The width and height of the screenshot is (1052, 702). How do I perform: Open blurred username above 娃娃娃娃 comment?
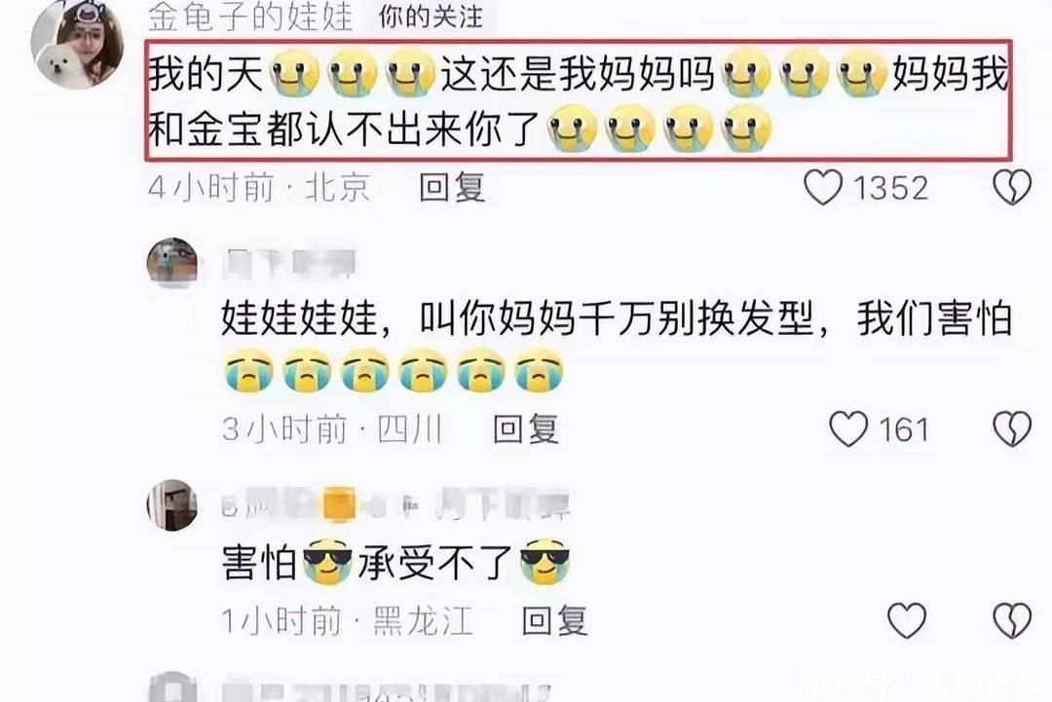tap(288, 263)
